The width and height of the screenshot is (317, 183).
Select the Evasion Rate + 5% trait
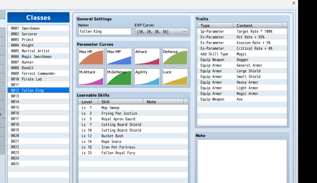click(242, 43)
